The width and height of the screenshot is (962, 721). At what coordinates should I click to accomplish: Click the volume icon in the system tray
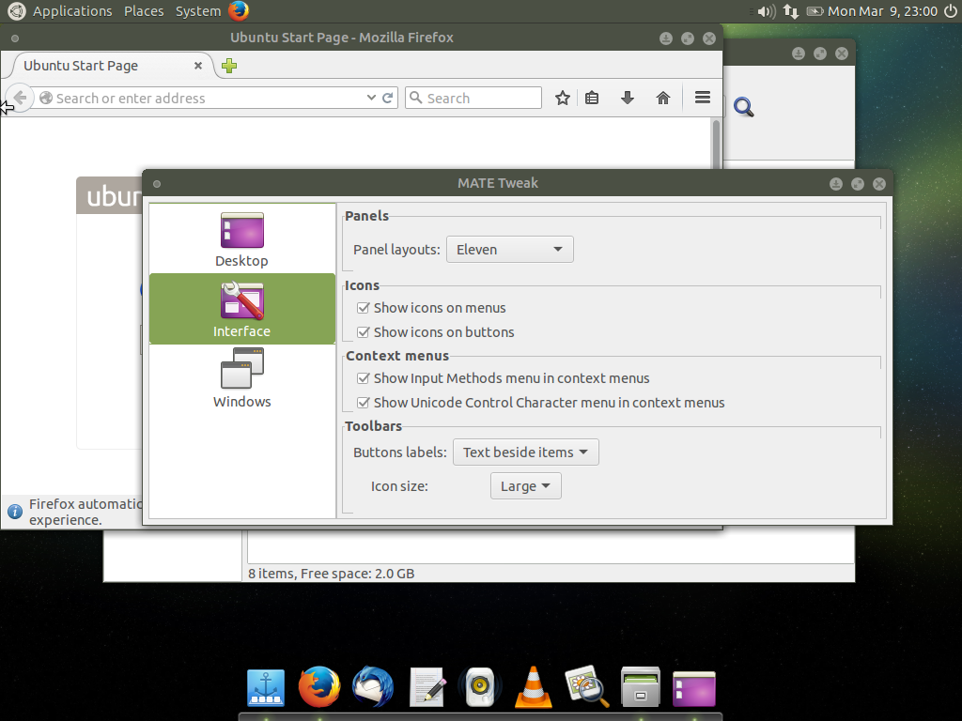tap(766, 11)
